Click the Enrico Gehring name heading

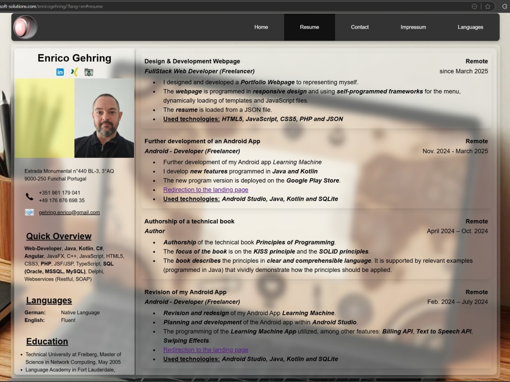[x=74, y=58]
